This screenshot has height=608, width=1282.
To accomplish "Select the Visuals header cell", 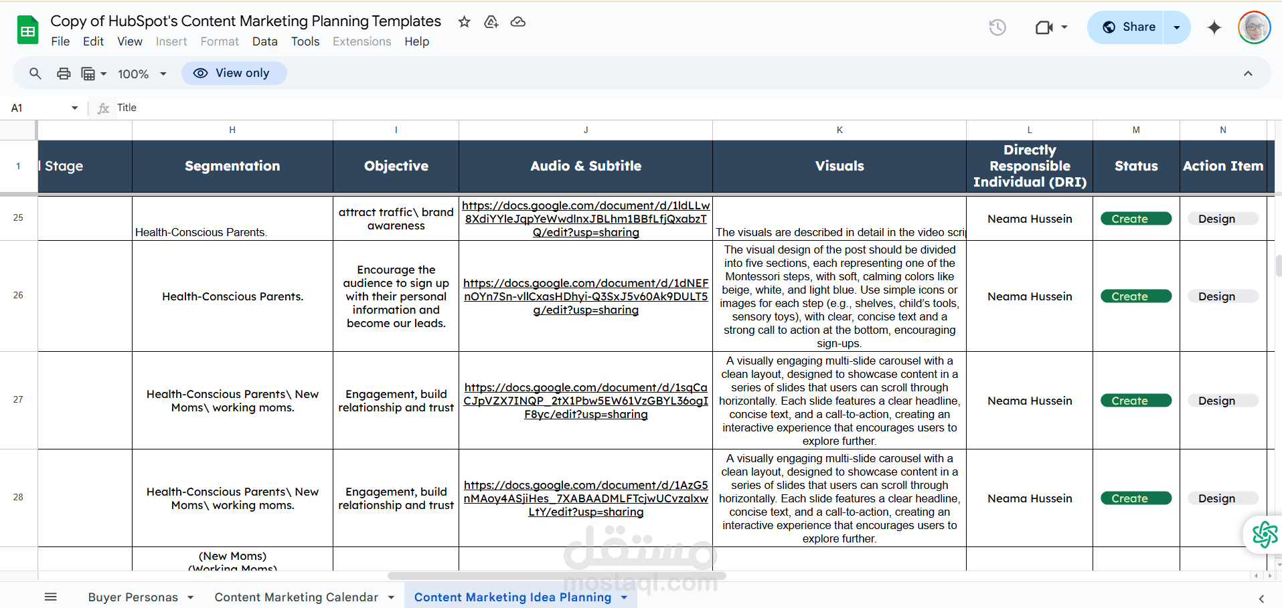I will tap(839, 166).
